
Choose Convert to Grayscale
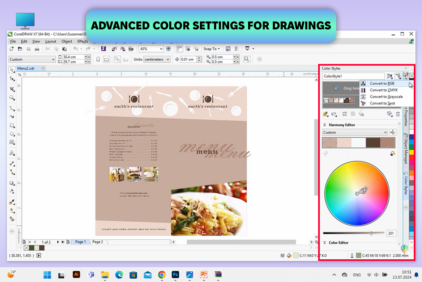[387, 97]
